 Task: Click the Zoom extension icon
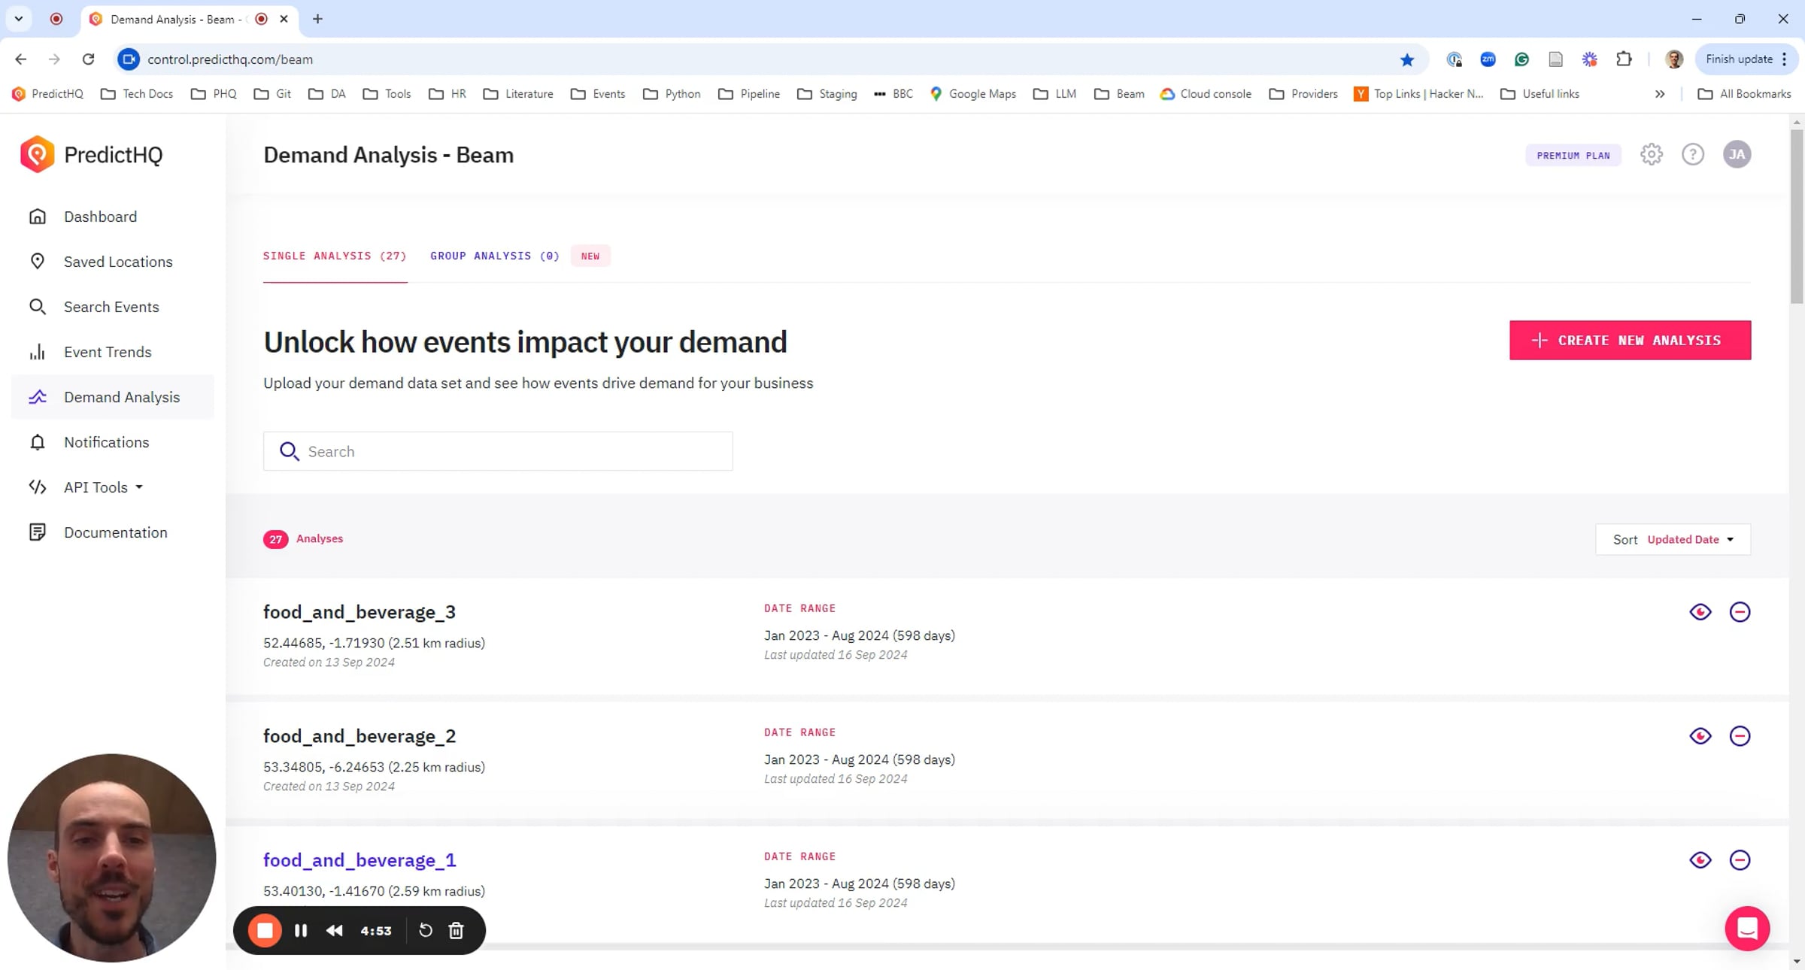pyautogui.click(x=1488, y=59)
